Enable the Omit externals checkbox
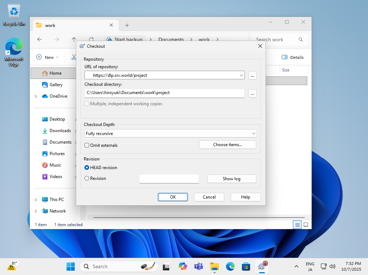368x275 pixels. (x=87, y=145)
